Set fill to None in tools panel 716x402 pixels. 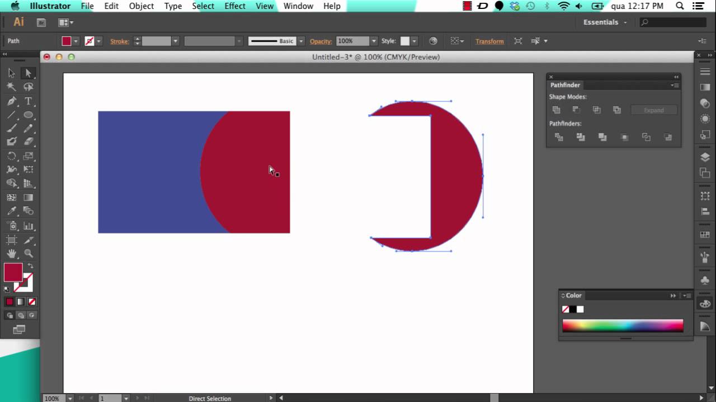(32, 302)
